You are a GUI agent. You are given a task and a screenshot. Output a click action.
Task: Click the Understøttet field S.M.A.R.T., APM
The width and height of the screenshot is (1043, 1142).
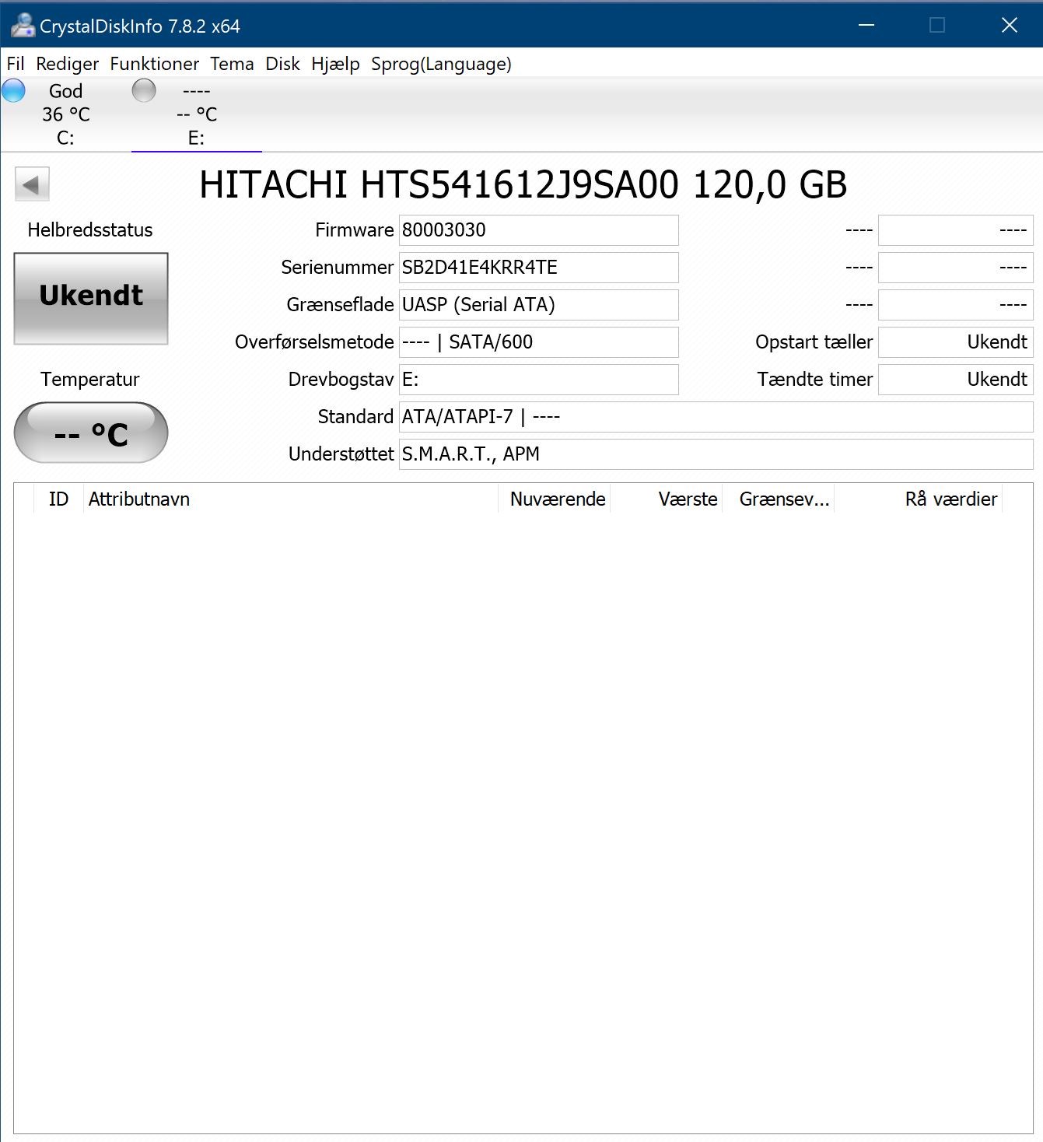point(716,454)
